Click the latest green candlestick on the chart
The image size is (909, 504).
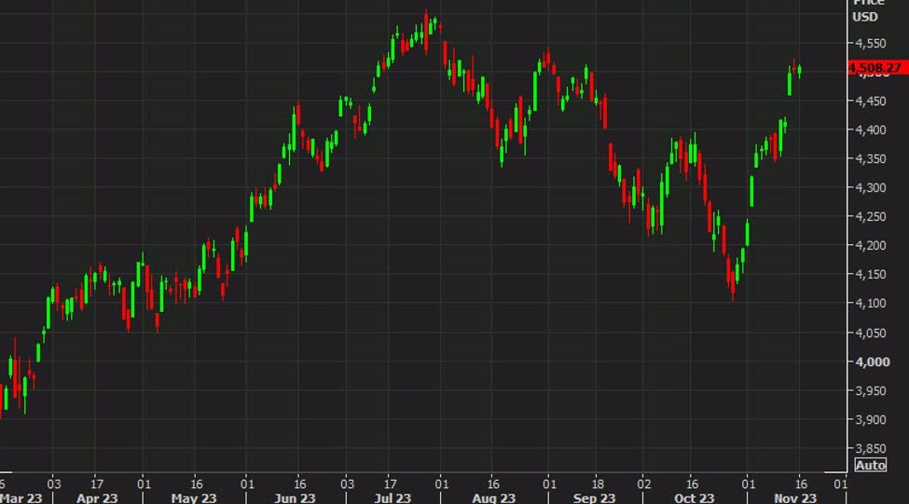coord(799,72)
